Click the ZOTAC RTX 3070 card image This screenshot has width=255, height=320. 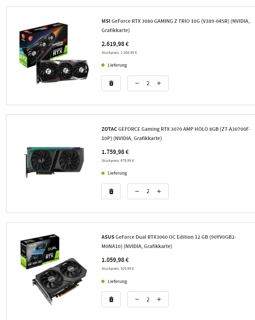tap(54, 162)
